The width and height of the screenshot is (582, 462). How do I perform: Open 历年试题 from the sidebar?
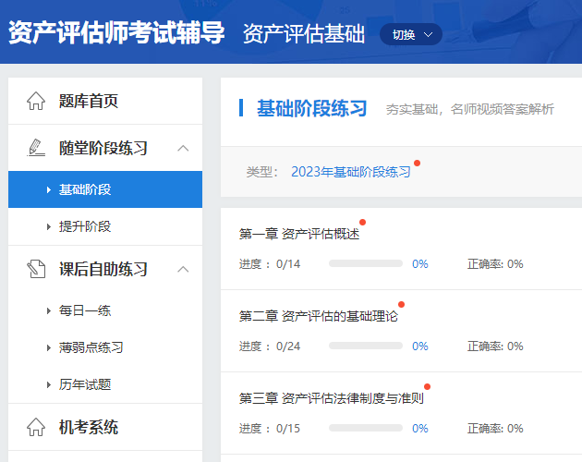click(x=85, y=384)
